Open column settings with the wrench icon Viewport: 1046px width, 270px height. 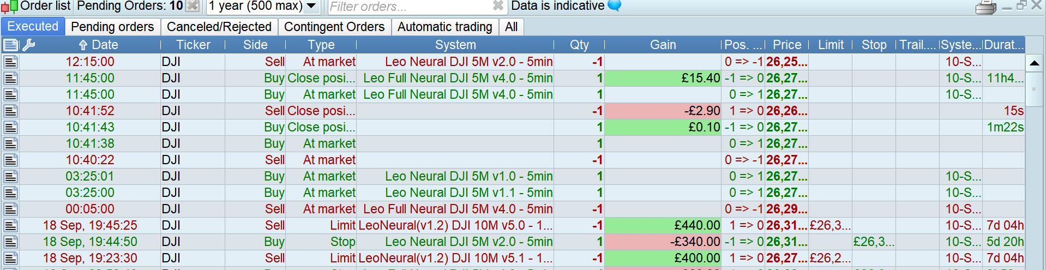pos(29,45)
